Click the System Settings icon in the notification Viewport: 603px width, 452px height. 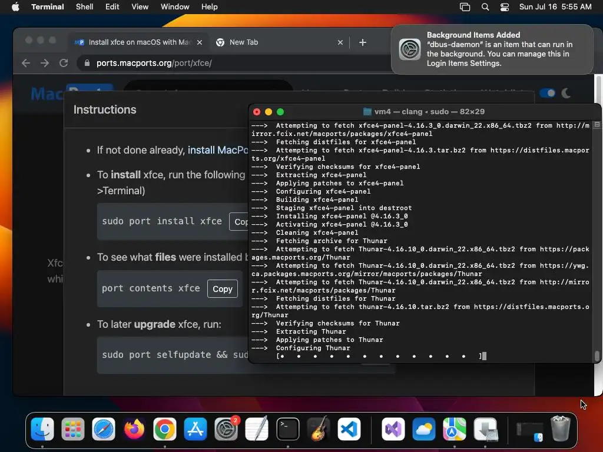click(410, 49)
